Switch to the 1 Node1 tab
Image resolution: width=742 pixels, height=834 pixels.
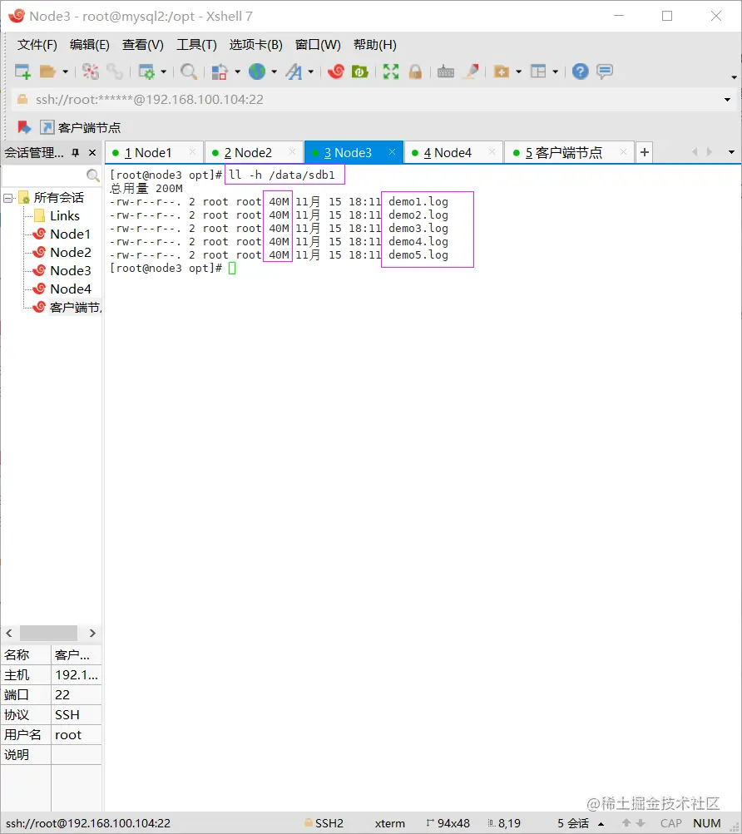pos(155,153)
